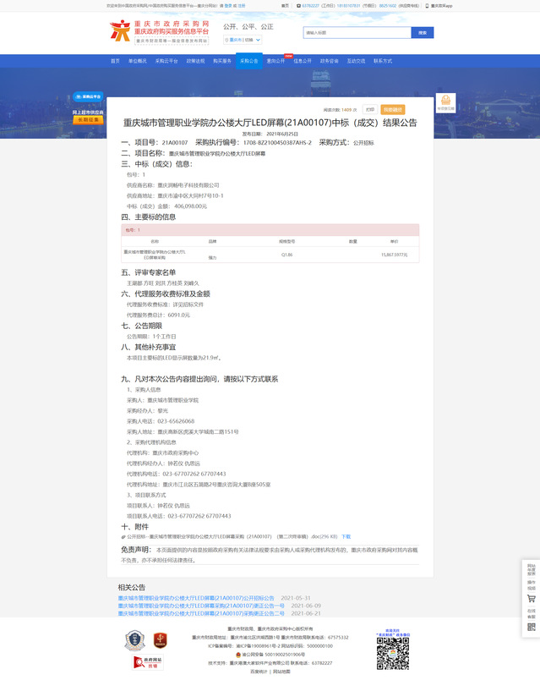Click the 政府网站找错 badge in the footer
This screenshot has width=540, height=680.
click(x=147, y=662)
